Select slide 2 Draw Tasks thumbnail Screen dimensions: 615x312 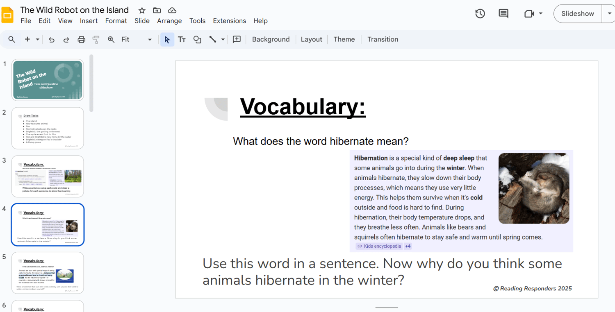(x=48, y=128)
